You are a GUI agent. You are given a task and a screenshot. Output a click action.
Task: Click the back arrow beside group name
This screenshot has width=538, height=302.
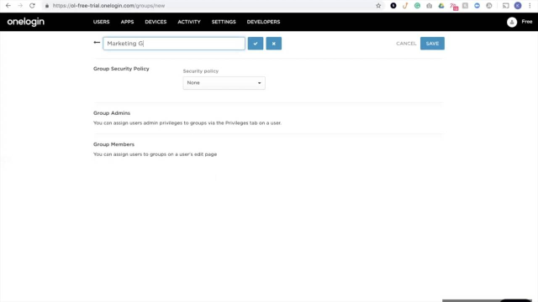click(x=97, y=43)
